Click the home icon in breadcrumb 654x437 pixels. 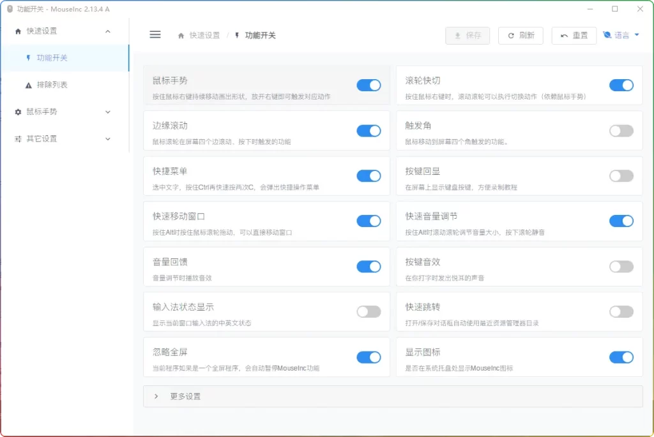click(181, 36)
